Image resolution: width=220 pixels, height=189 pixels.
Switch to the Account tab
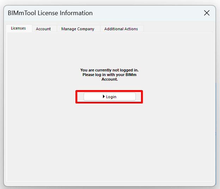point(44,29)
